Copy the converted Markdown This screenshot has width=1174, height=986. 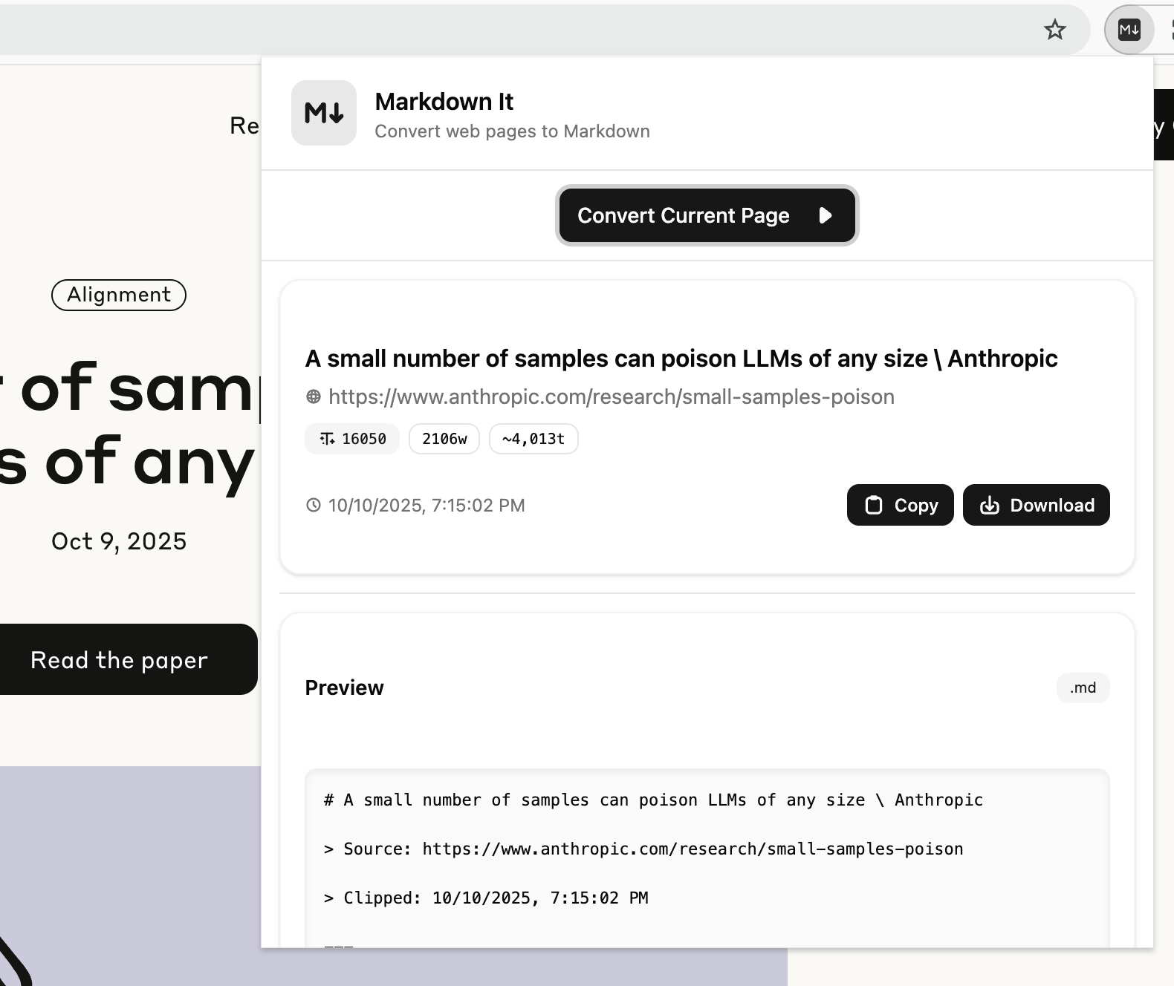tap(900, 505)
